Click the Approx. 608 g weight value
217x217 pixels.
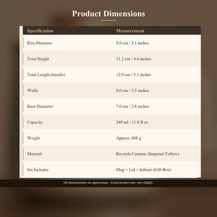pos(129,138)
